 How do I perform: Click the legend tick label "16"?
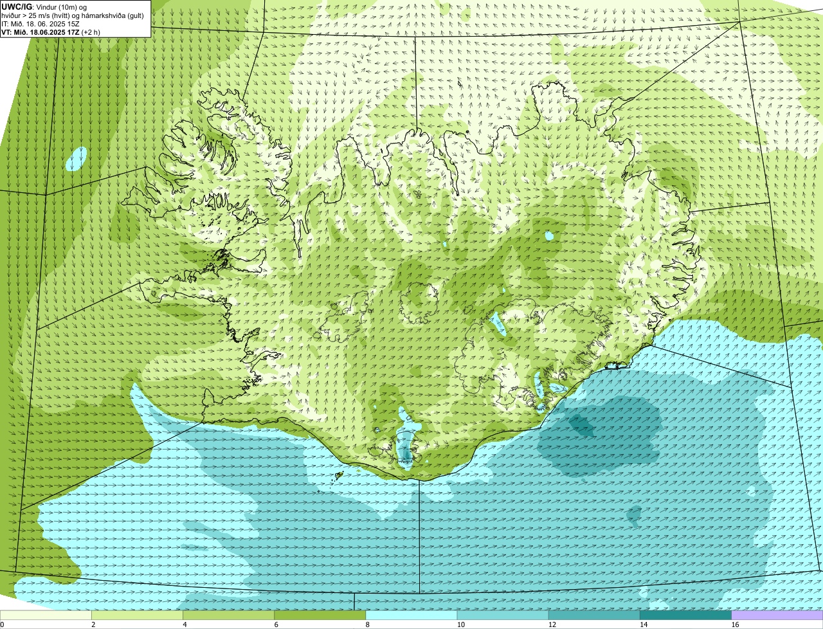click(735, 624)
